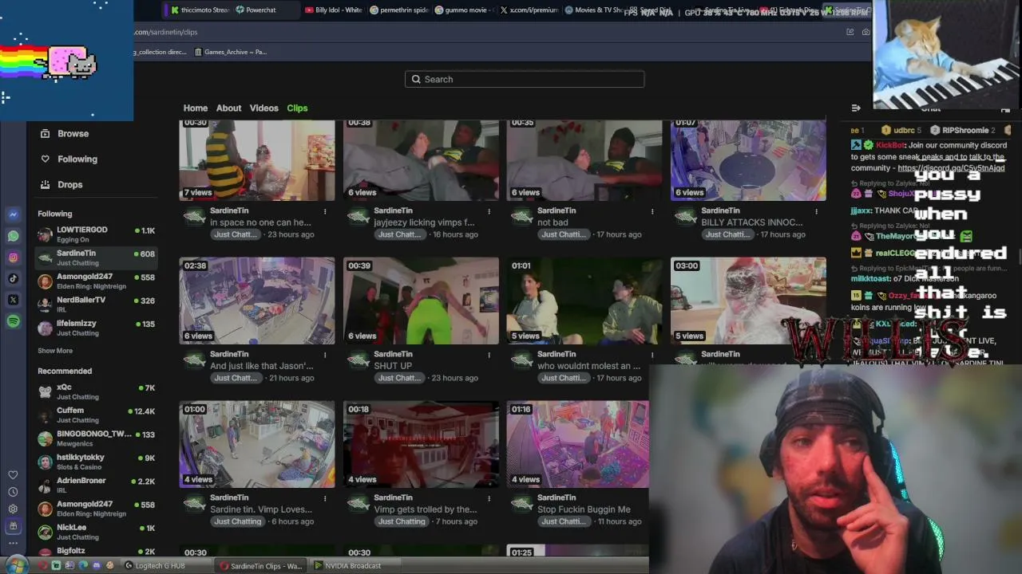Click the Browse navigation link

tap(73, 134)
